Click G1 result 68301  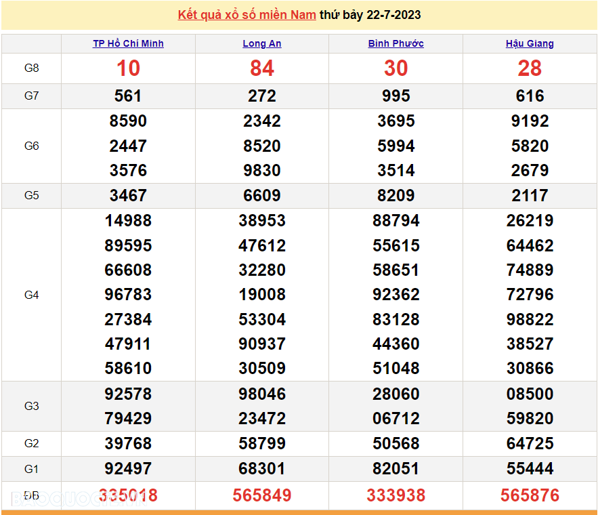point(262,468)
